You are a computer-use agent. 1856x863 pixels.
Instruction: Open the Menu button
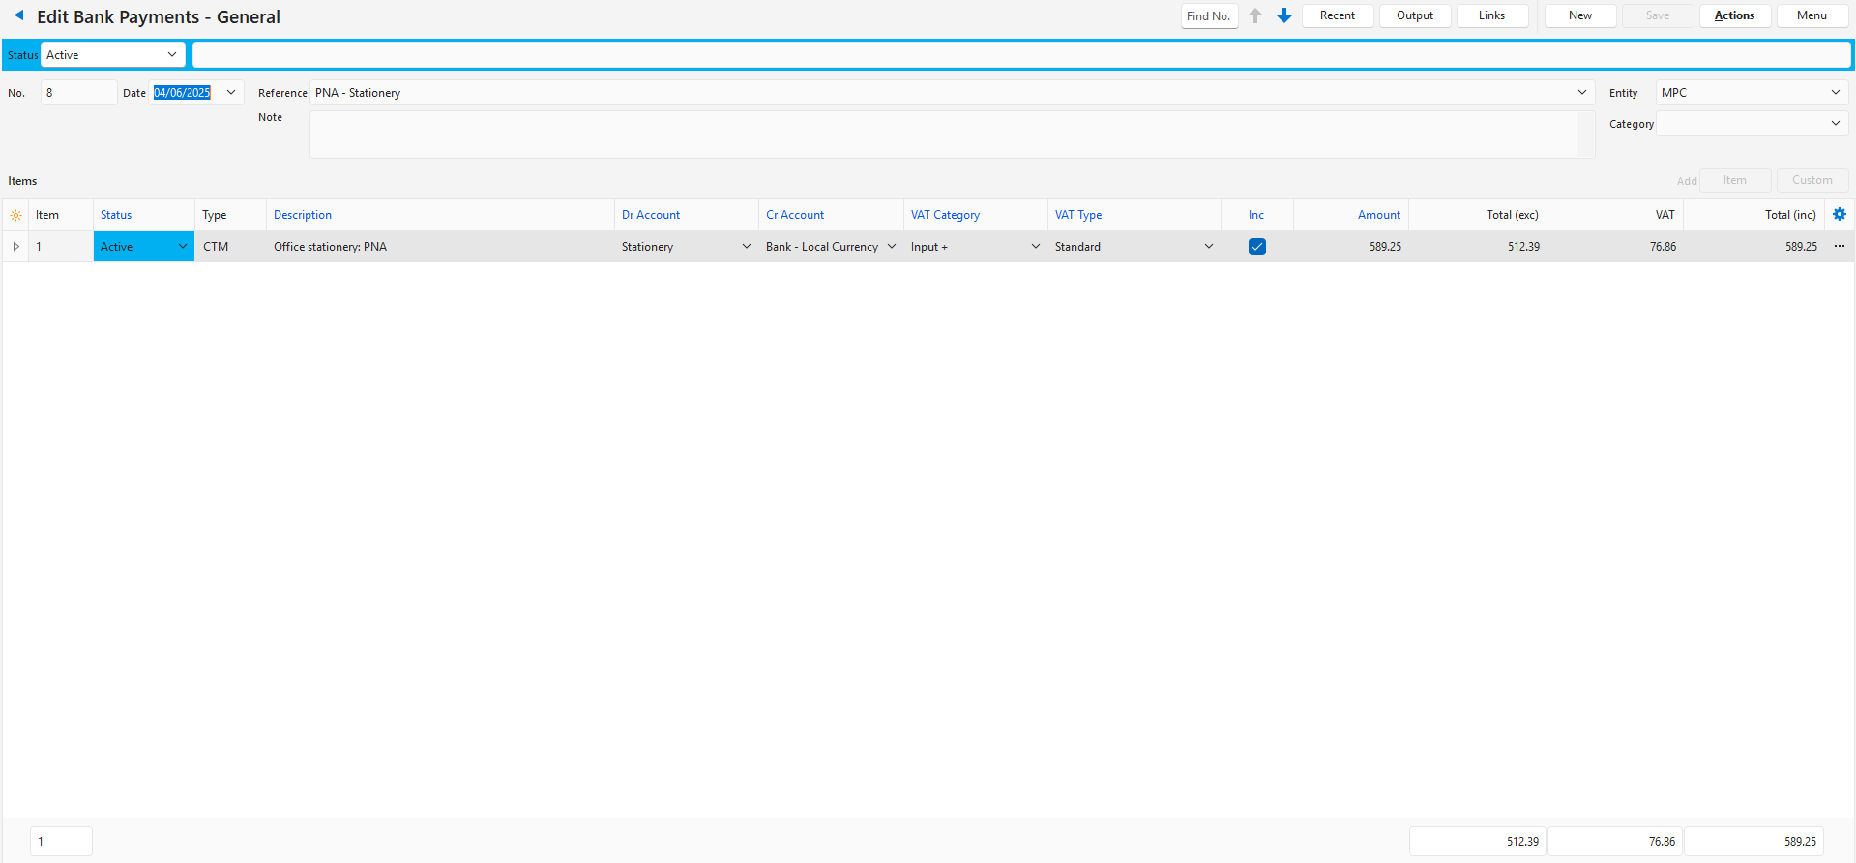(1812, 15)
